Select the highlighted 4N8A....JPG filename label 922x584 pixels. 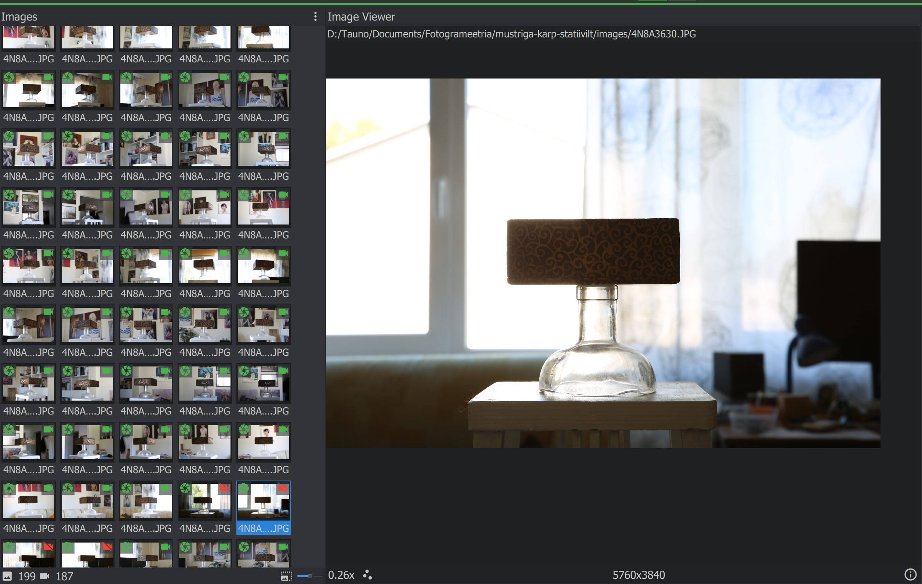point(263,529)
